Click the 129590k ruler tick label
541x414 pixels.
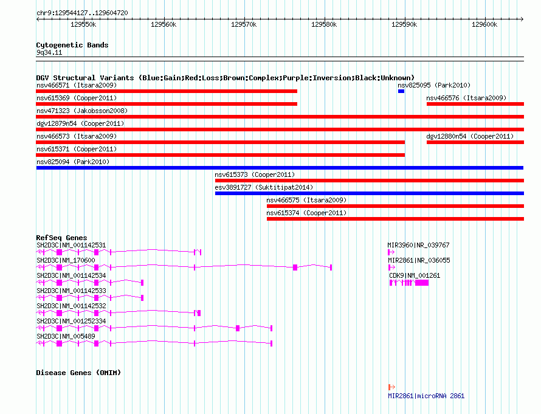[404, 24]
